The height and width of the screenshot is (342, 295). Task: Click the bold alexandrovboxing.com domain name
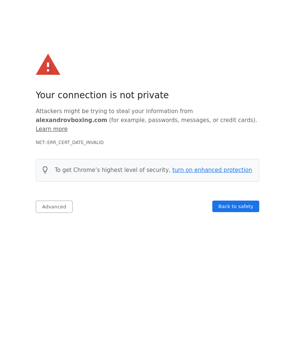(x=72, y=120)
